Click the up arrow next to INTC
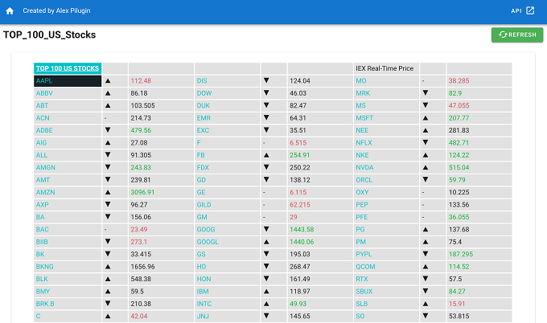 coord(266,304)
